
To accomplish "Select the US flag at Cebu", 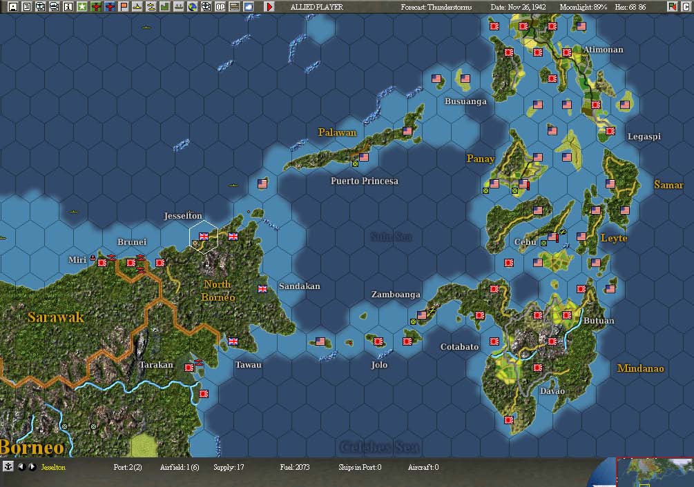I will [552, 237].
